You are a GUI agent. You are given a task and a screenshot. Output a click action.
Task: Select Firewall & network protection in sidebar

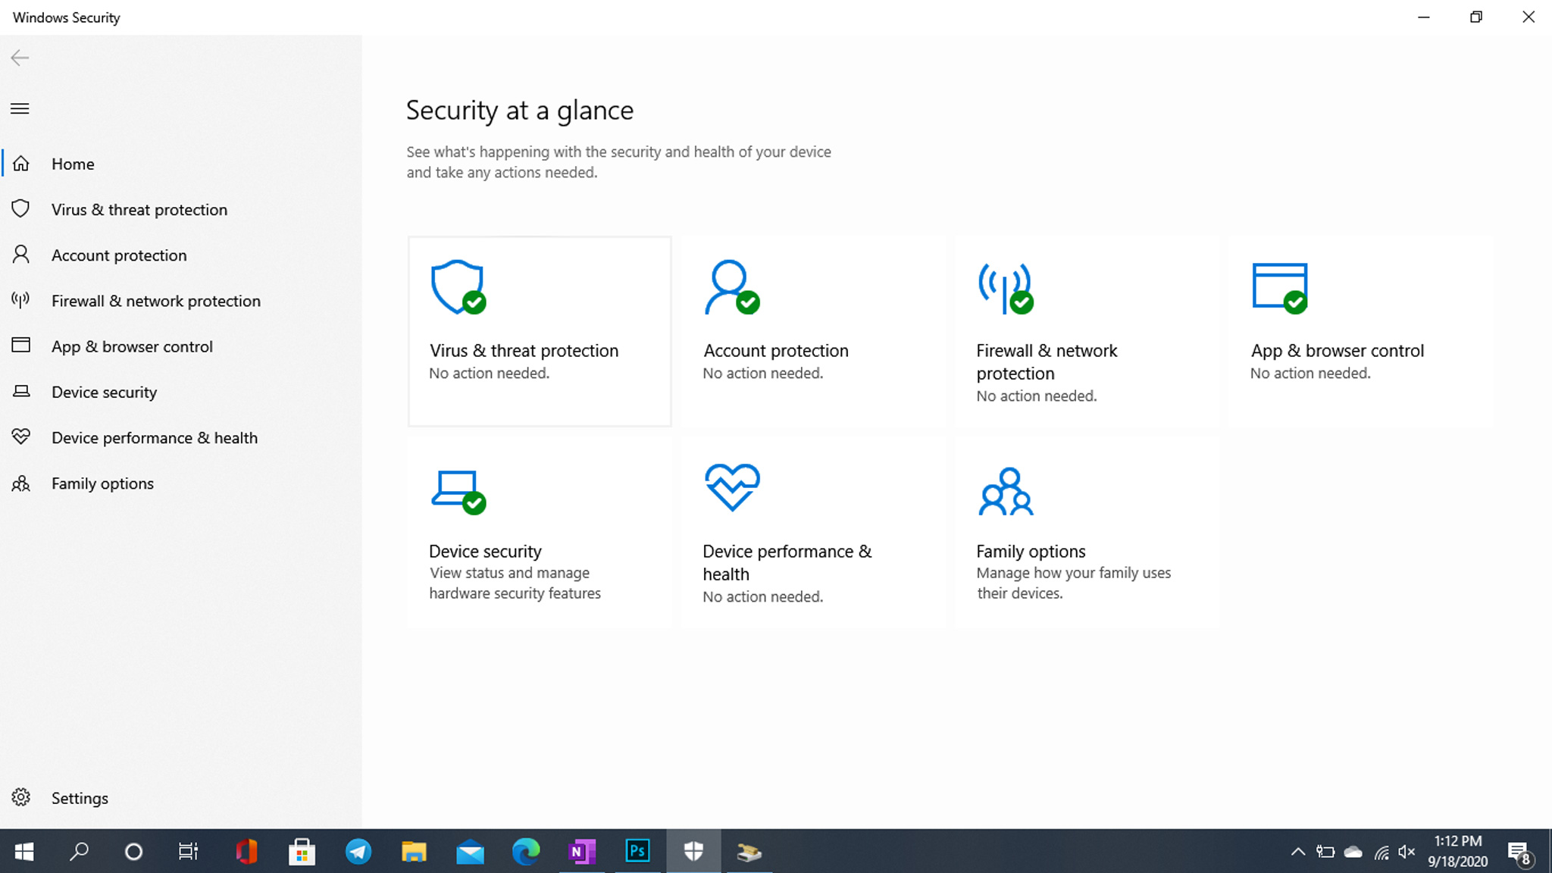155,301
